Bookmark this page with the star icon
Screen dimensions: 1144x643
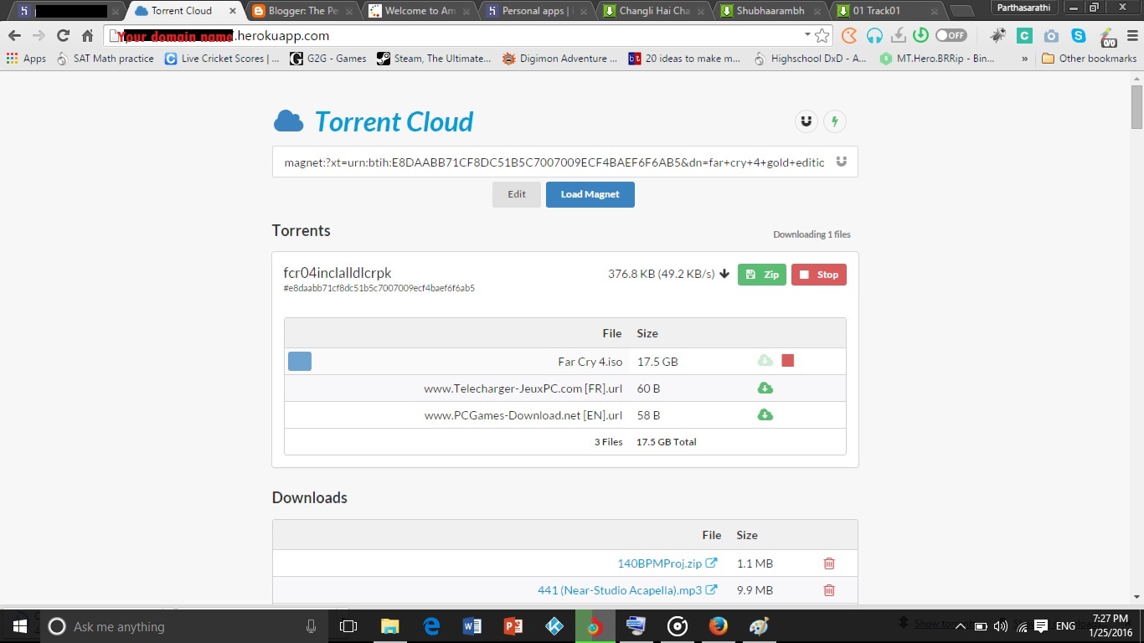click(822, 35)
